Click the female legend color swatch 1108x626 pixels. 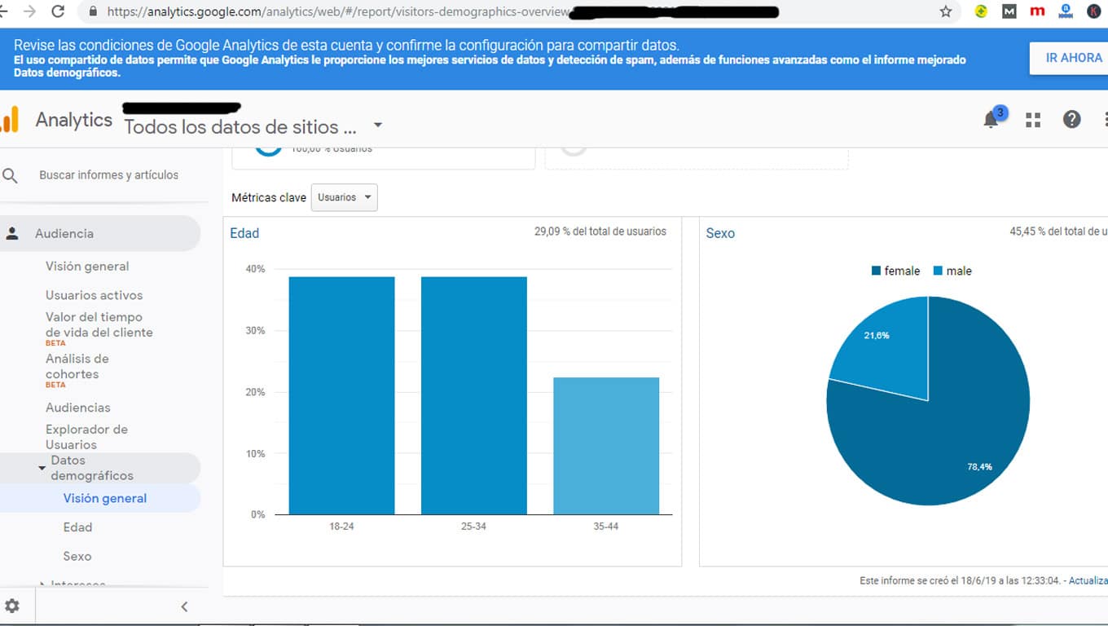pyautogui.click(x=876, y=271)
